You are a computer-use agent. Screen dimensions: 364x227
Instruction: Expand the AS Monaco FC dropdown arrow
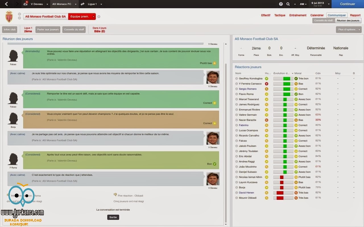point(76,4)
